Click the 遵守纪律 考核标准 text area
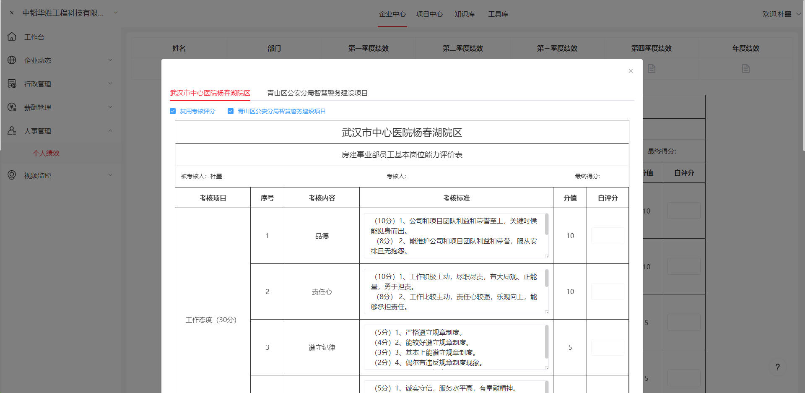Viewport: 805px width, 393px height. (456, 347)
